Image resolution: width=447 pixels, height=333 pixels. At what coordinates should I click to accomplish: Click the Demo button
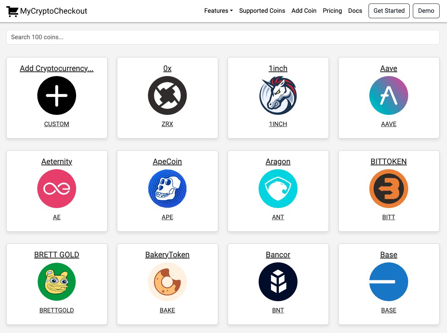click(426, 11)
